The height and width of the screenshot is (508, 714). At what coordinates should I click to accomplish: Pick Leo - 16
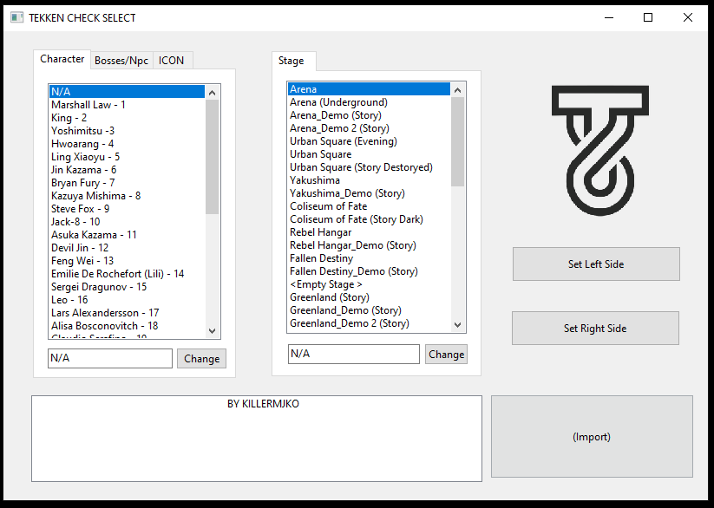pos(127,300)
